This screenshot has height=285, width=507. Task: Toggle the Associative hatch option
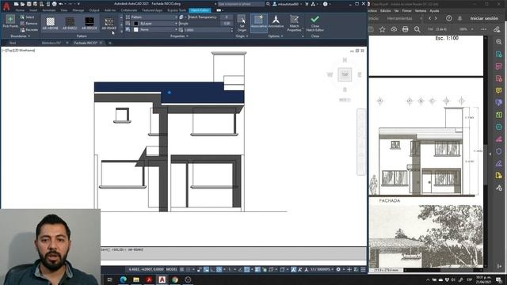(259, 23)
